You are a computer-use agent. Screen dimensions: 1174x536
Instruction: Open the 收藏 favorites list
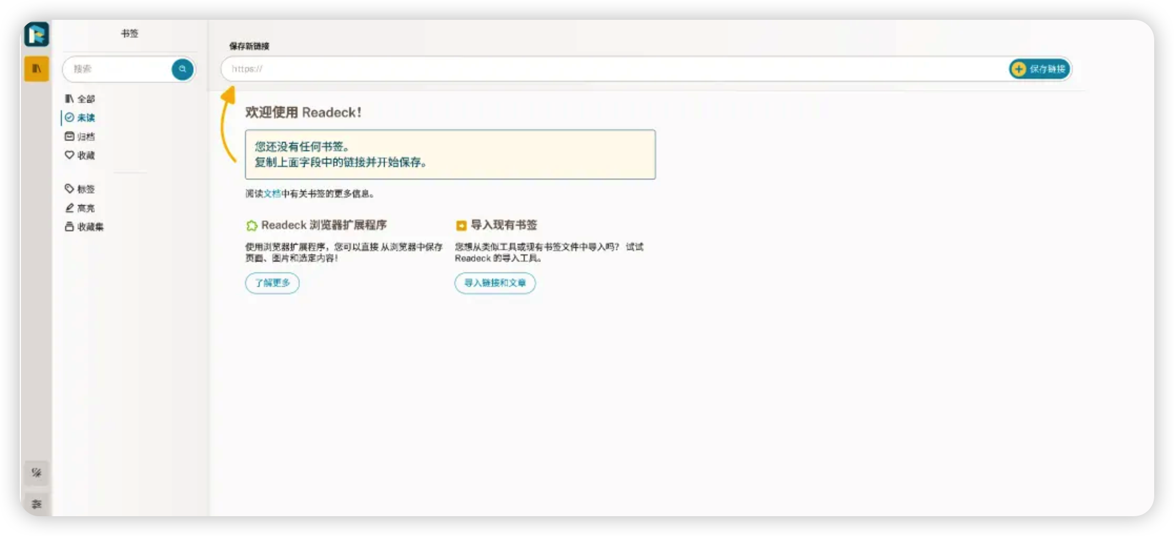[80, 155]
